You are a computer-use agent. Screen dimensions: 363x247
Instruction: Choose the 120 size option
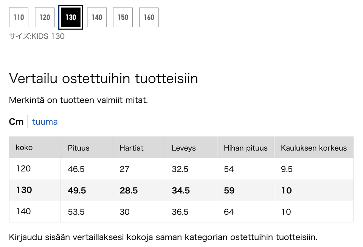click(45, 17)
